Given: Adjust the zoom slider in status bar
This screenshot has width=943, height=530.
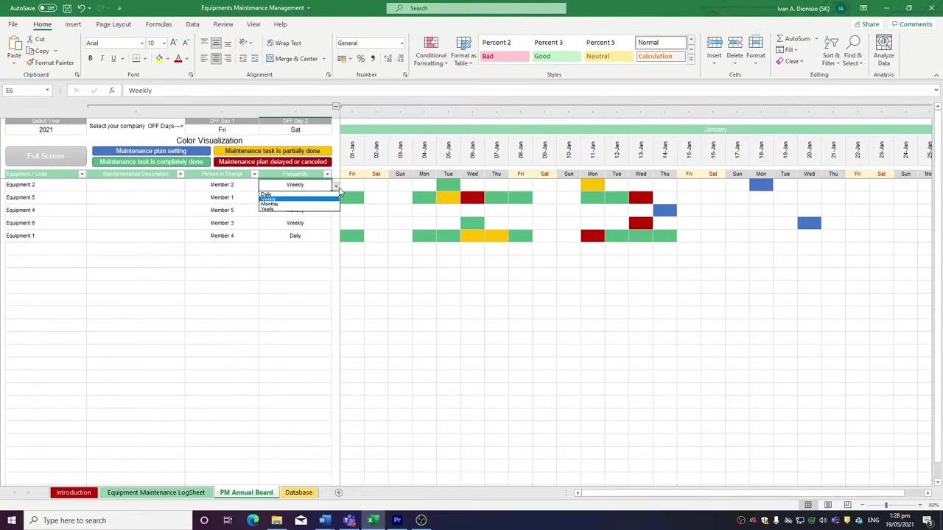Looking at the screenshot, I should [x=886, y=505].
